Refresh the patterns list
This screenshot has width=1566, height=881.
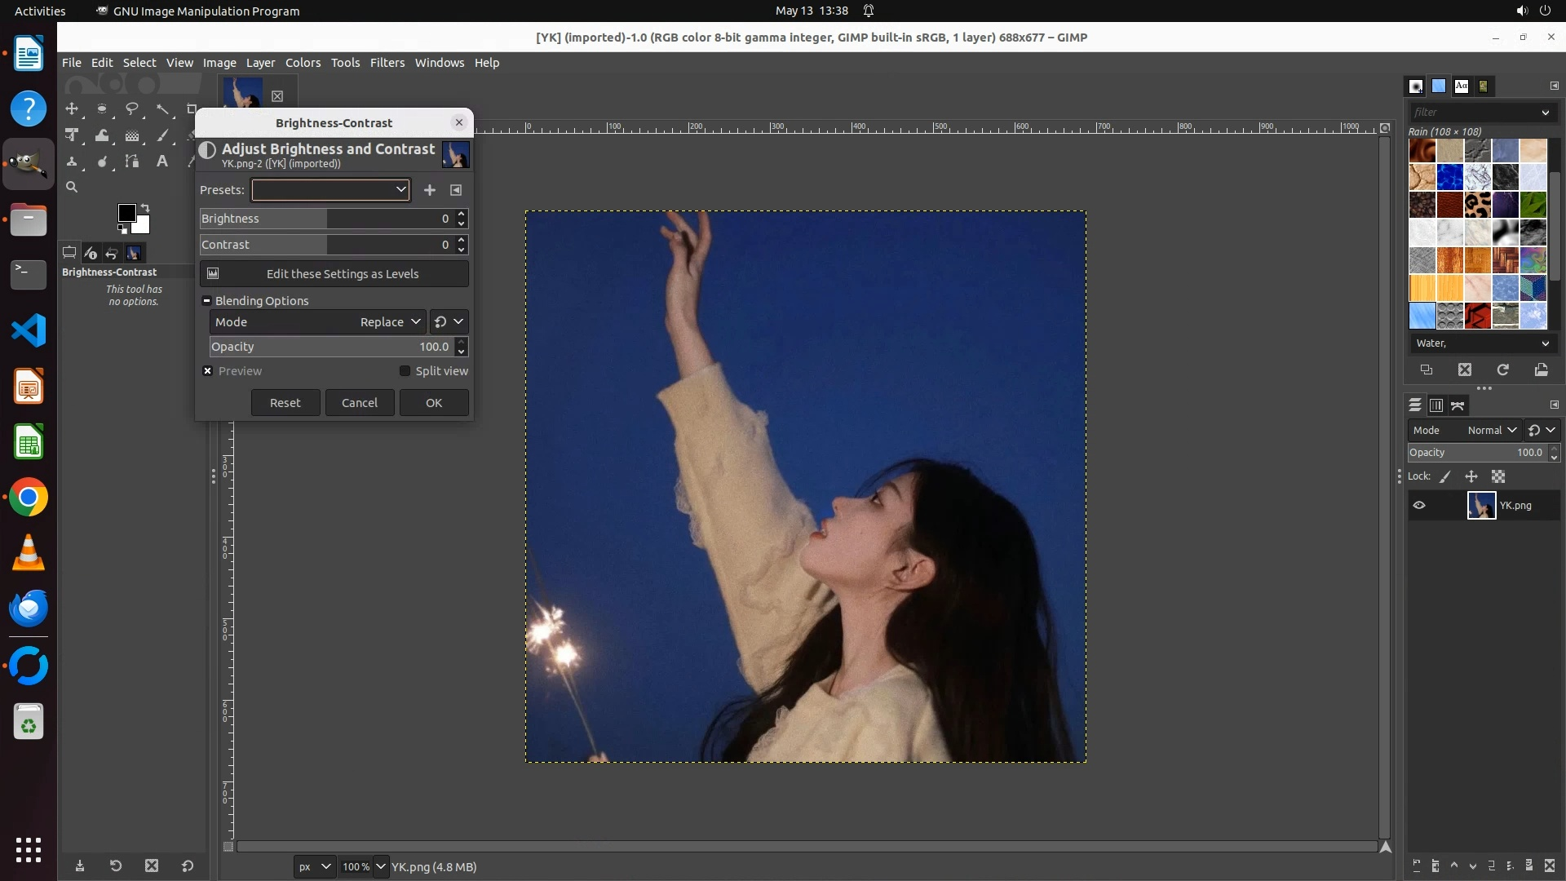pyautogui.click(x=1503, y=370)
